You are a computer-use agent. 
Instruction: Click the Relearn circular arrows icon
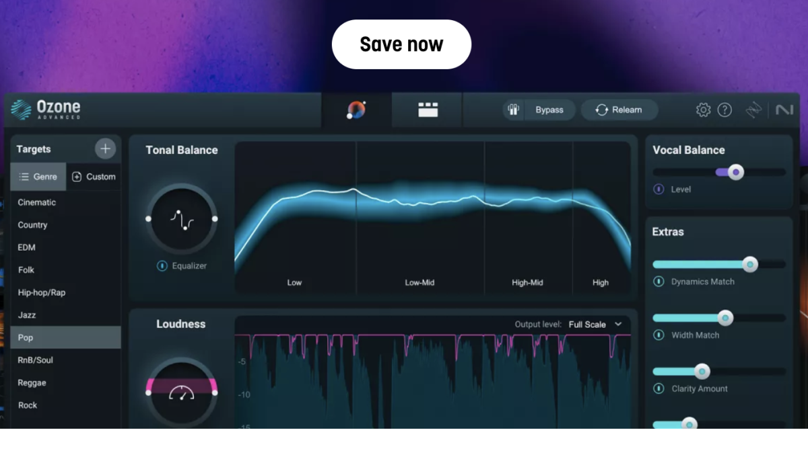click(x=601, y=110)
